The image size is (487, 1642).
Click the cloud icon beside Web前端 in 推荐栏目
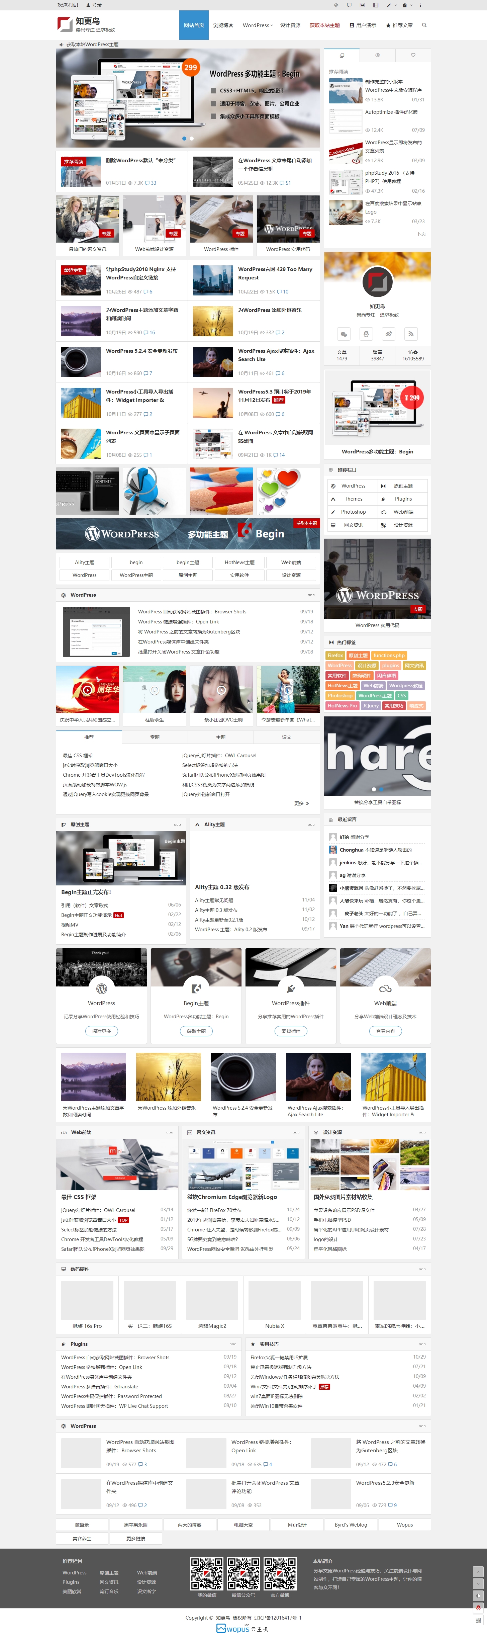pyautogui.click(x=383, y=512)
